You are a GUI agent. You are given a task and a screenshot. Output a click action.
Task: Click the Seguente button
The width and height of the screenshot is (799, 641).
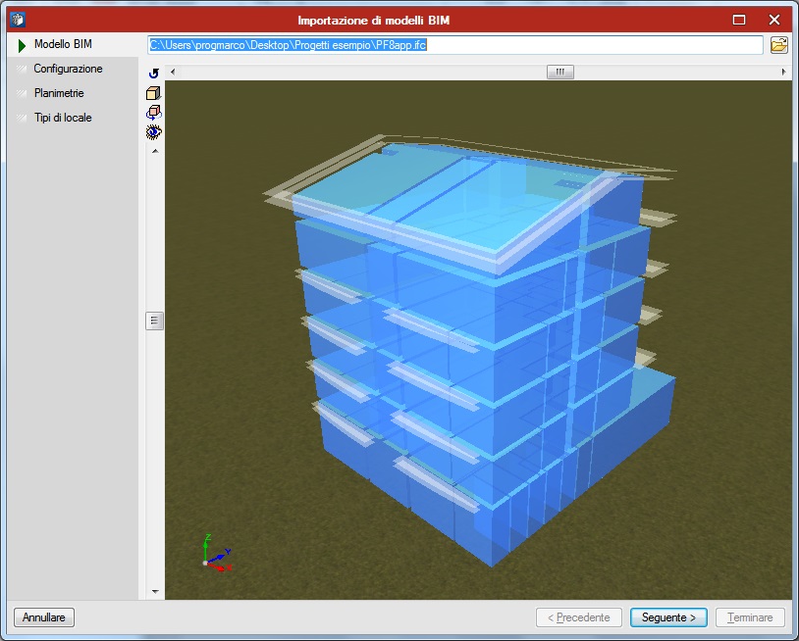pos(668,617)
